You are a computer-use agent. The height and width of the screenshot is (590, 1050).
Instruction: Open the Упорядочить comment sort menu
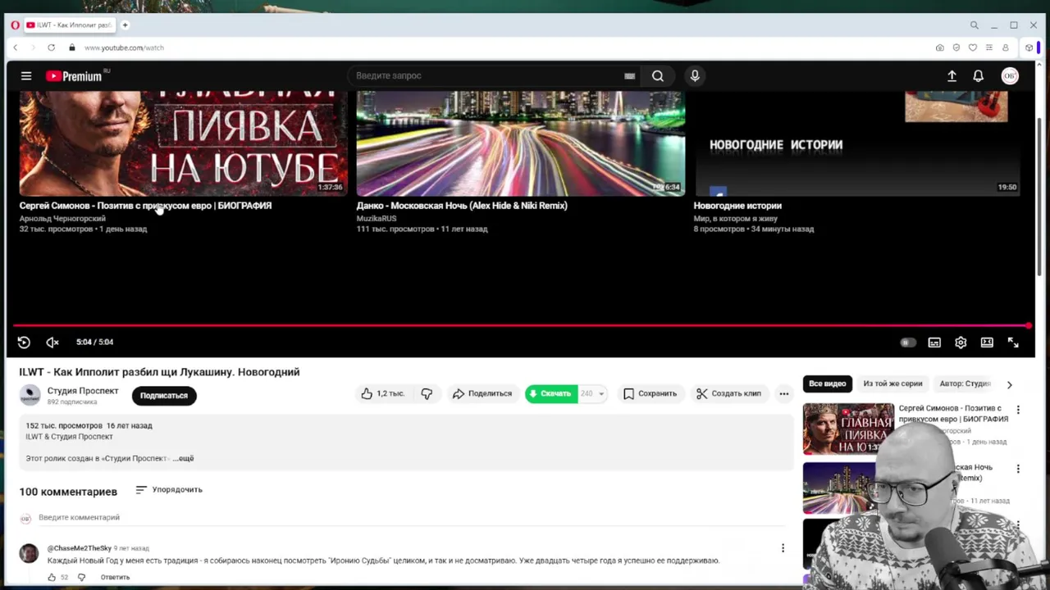(169, 490)
